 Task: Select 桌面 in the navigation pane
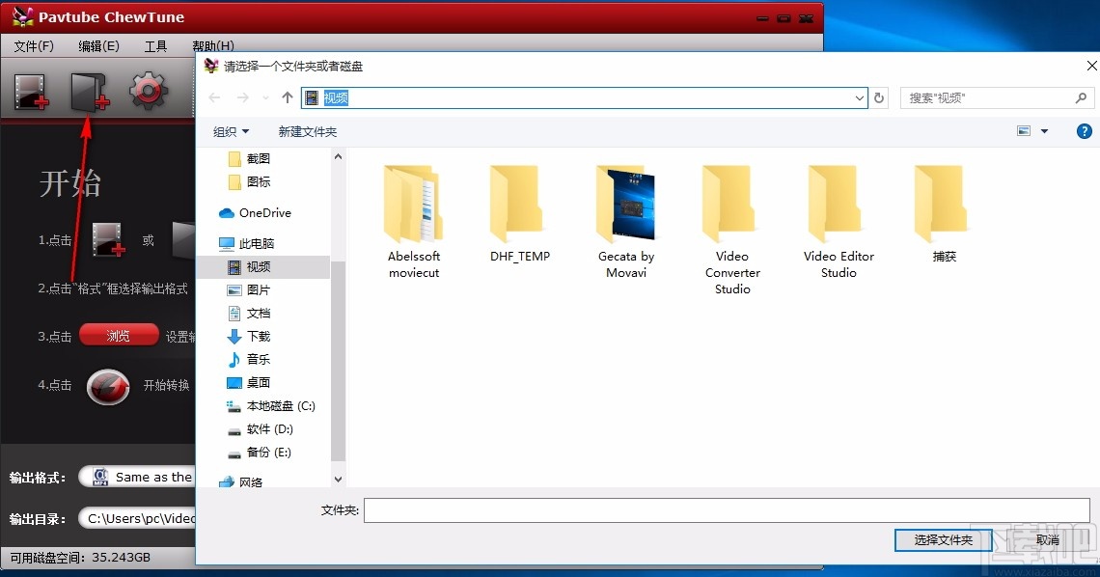(249, 382)
